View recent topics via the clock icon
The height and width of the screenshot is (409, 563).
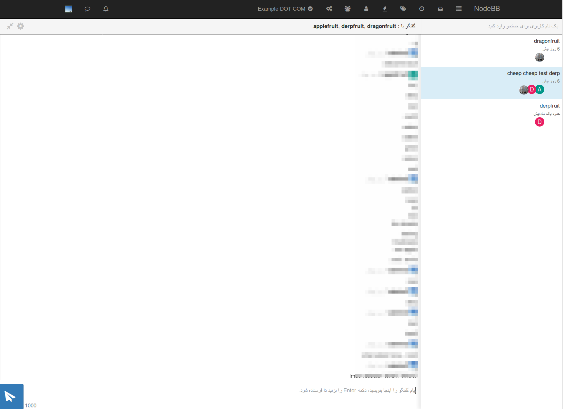click(422, 9)
